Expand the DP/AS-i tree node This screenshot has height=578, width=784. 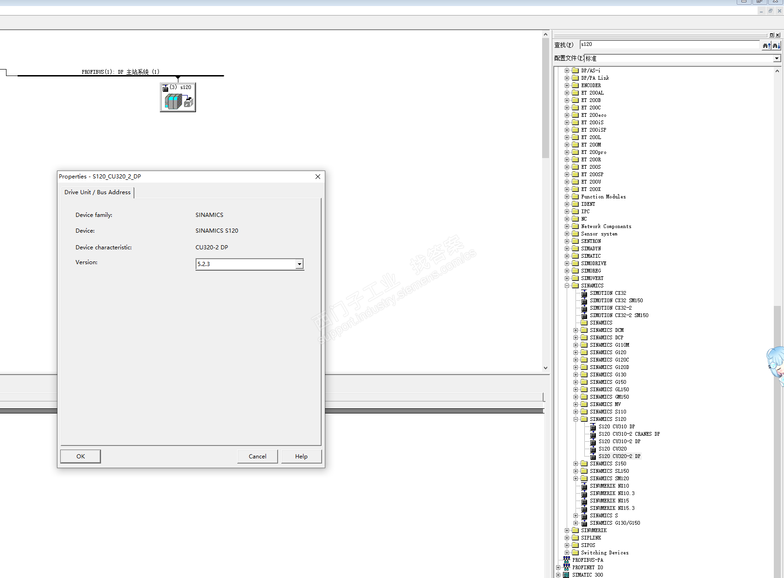coord(567,70)
